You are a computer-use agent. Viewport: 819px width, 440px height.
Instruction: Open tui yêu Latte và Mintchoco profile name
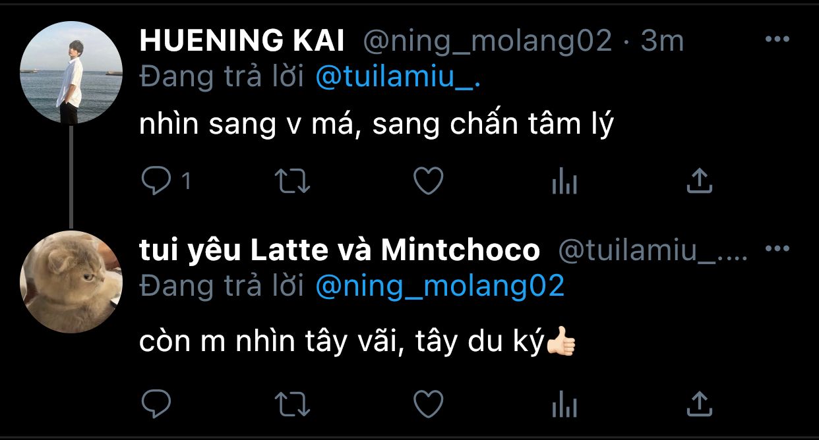tap(340, 250)
